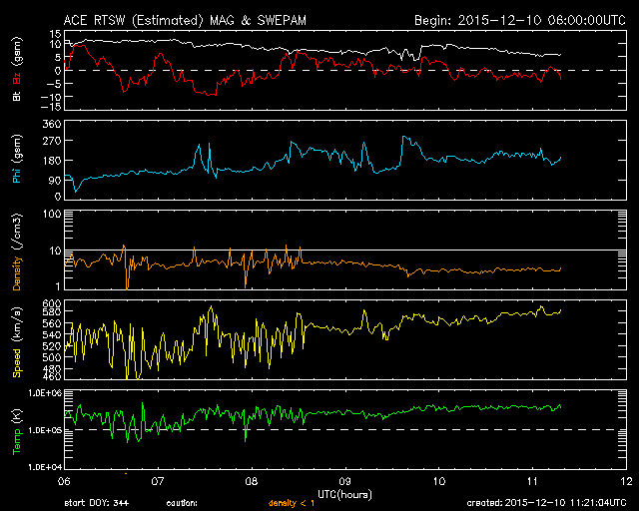The height and width of the screenshot is (511, 639).
Task: Click the "100" tick on the Density axis
Action: coord(52,214)
